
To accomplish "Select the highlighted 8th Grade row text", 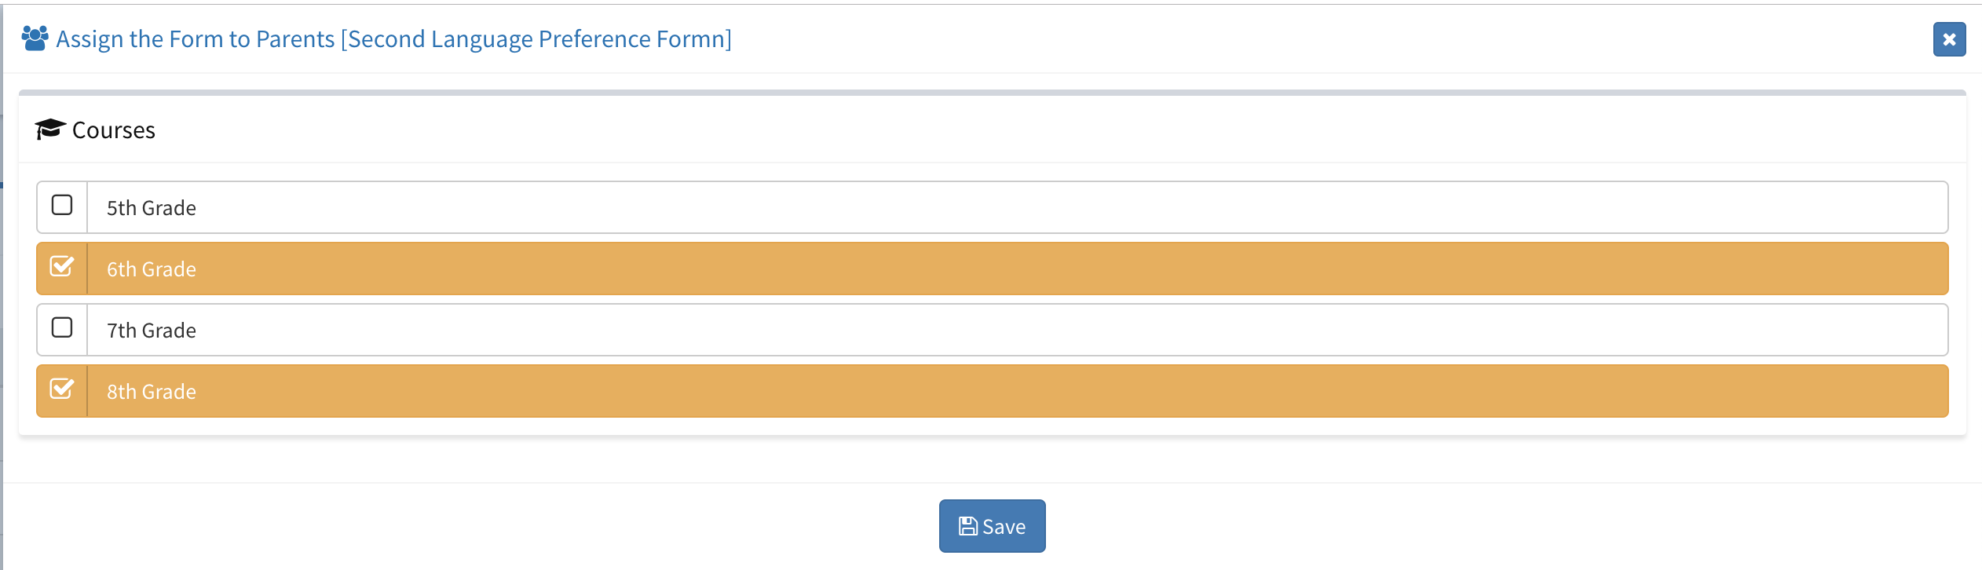I will click(152, 392).
